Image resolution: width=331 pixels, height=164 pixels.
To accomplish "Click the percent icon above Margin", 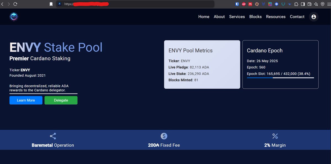I will (x=275, y=136).
